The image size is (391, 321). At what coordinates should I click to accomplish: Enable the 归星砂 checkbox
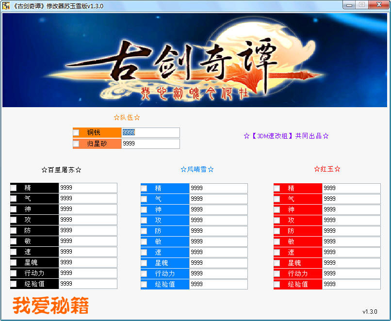[x=76, y=144]
